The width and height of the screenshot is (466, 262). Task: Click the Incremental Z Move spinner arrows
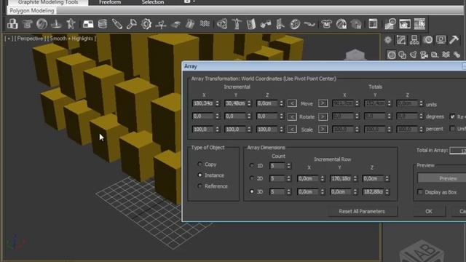point(281,103)
